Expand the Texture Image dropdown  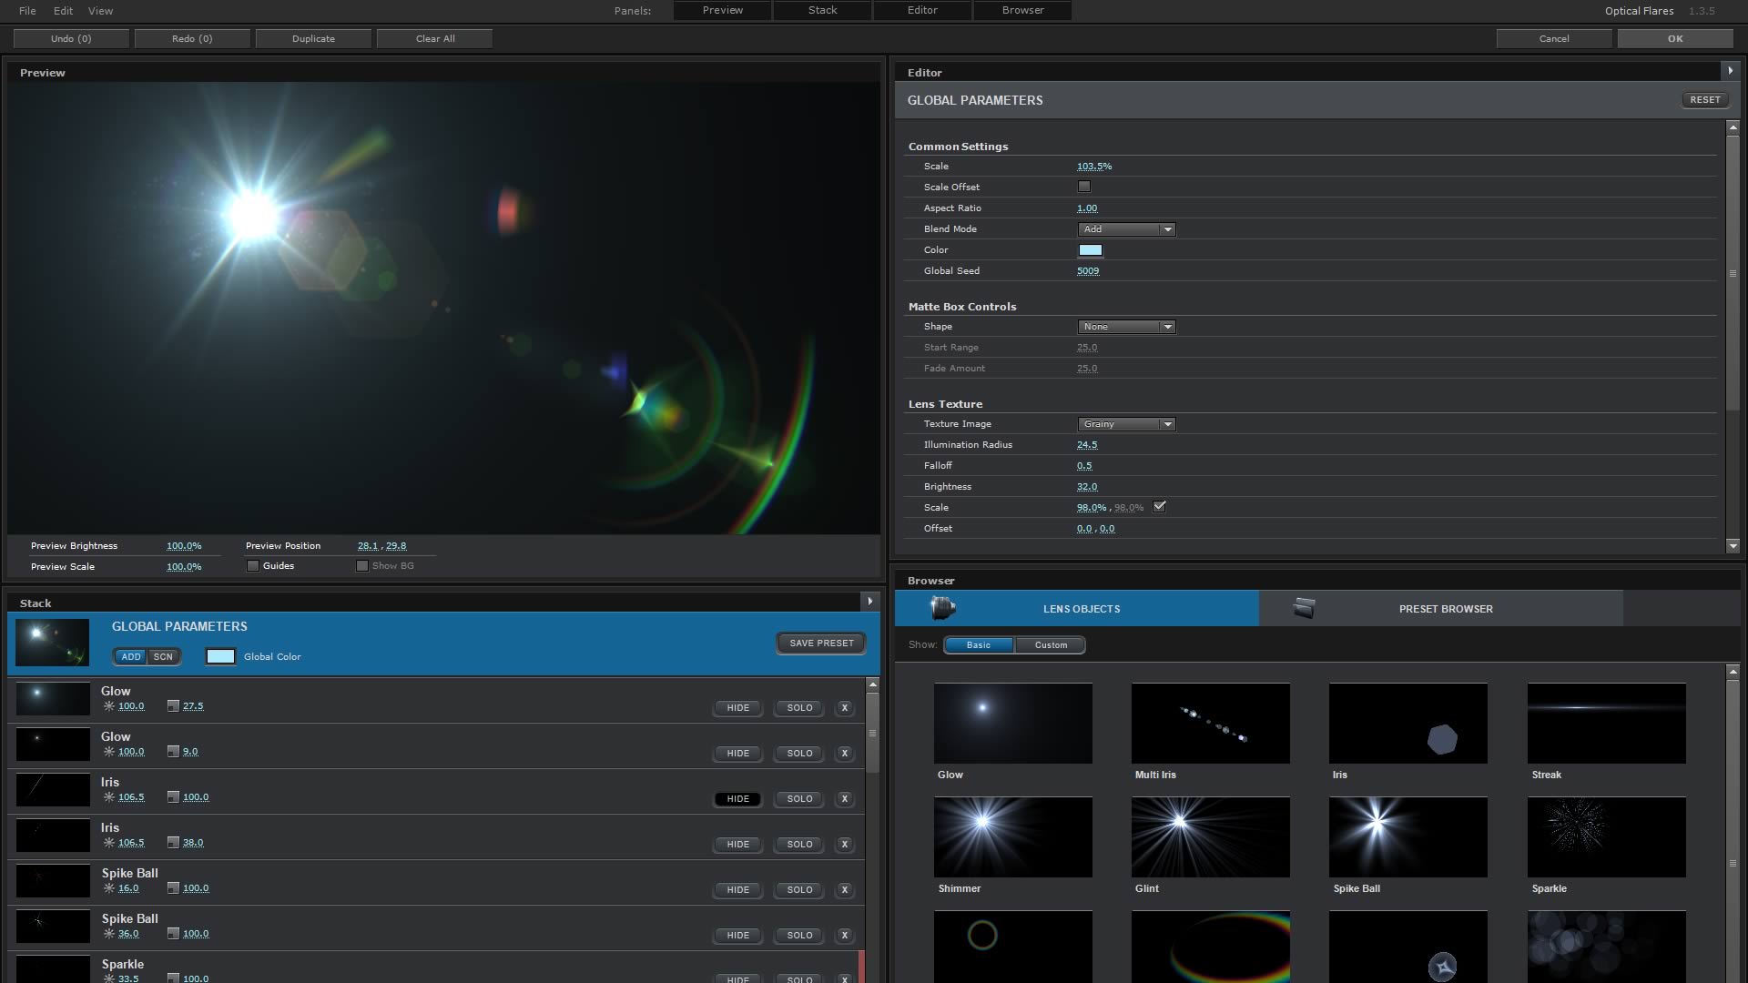click(1126, 424)
